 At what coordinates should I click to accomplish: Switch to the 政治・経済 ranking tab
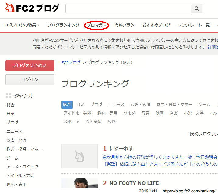141,104
